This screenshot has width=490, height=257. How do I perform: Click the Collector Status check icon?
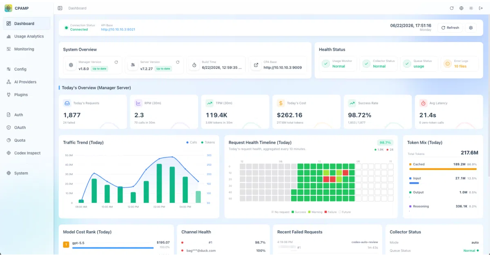366,64
